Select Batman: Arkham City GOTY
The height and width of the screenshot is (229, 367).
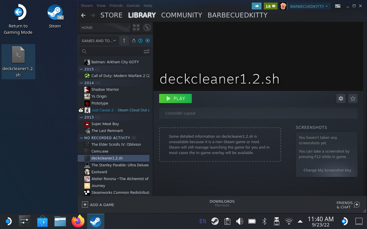(x=114, y=62)
